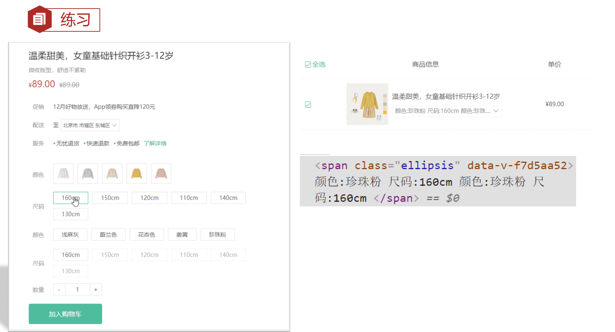Pick the 浅麻灰 color option

[70, 234]
